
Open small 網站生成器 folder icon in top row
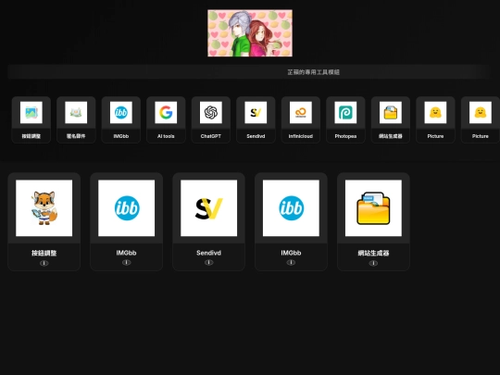point(391,112)
